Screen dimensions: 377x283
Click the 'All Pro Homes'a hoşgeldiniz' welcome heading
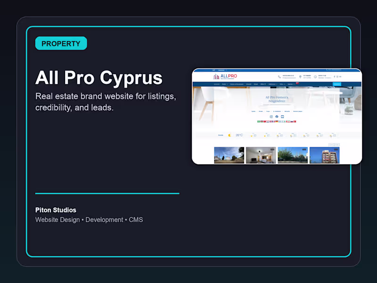coord(277,99)
